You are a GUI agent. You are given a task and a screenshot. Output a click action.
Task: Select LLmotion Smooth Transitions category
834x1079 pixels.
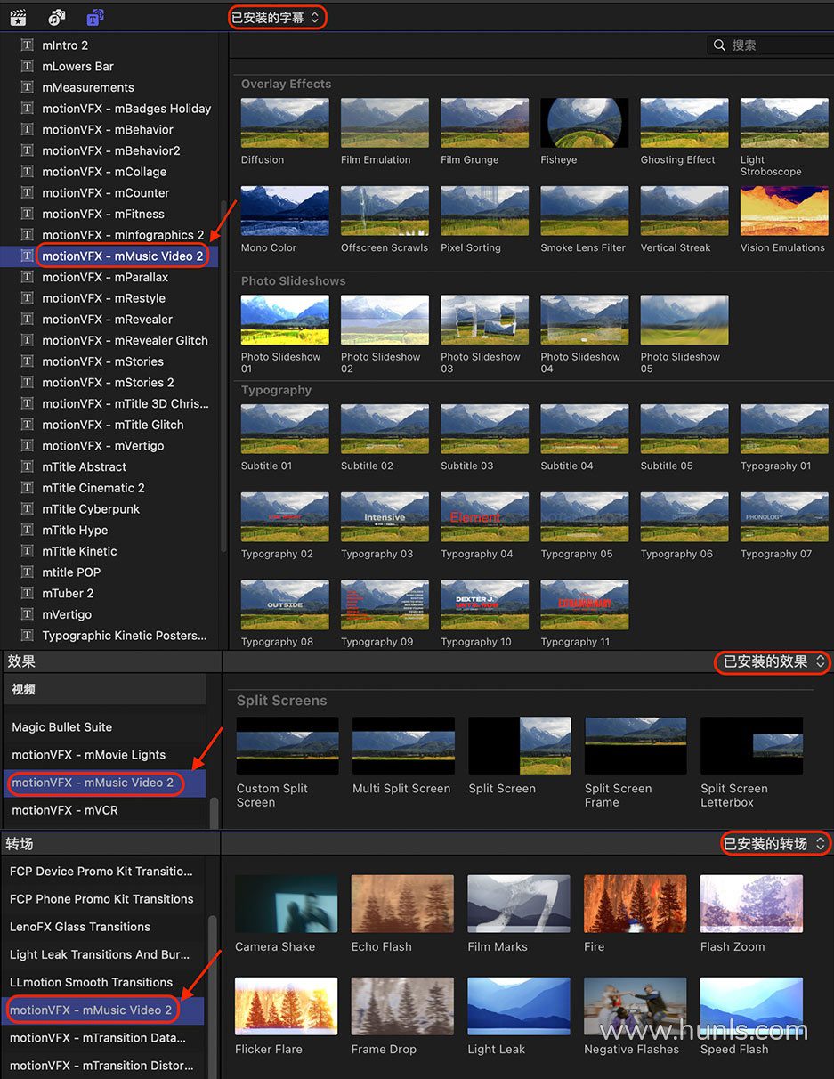[x=102, y=983]
